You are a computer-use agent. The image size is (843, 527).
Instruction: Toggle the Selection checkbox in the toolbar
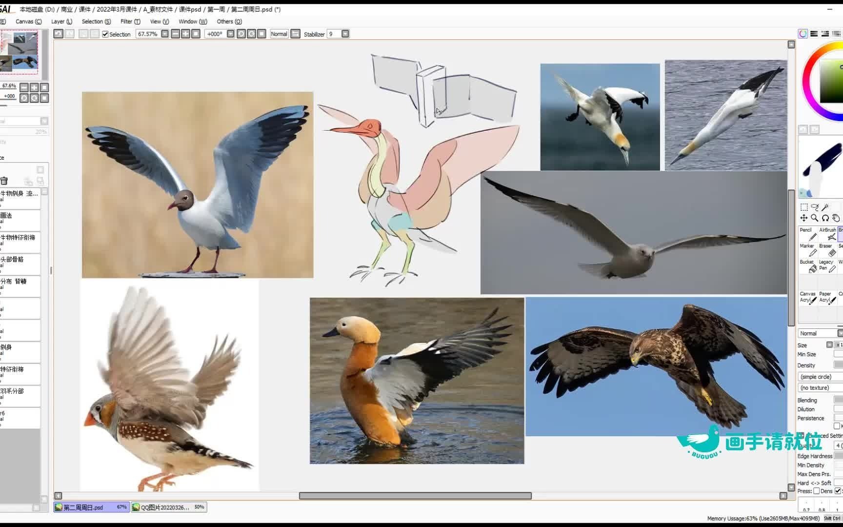105,34
